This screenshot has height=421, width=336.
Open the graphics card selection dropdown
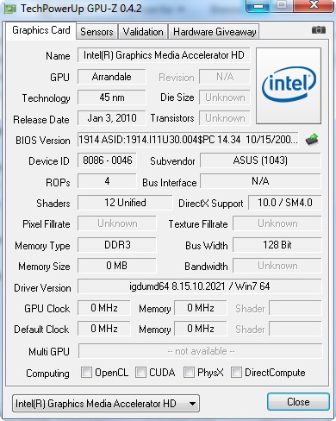pyautogui.click(x=106, y=404)
